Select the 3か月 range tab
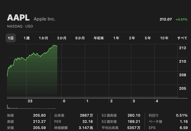This screenshot has width=191, height=131. 62,38
